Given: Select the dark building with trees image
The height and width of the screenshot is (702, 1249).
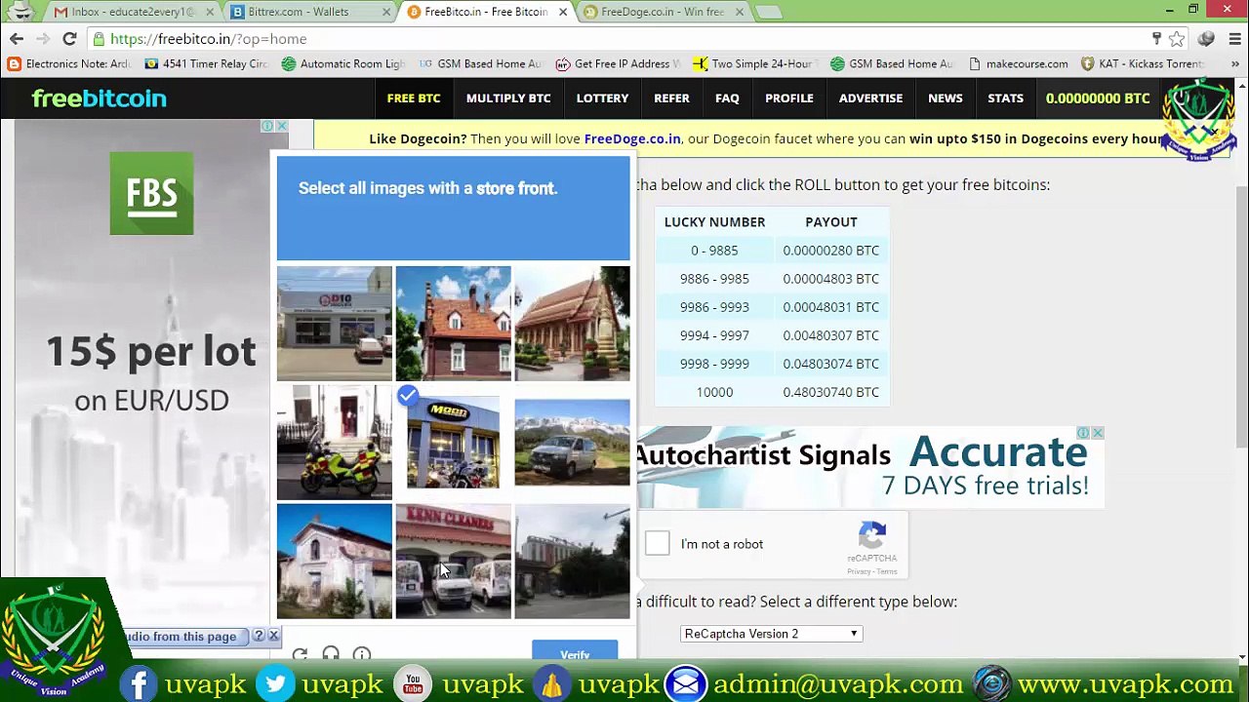Looking at the screenshot, I should (x=572, y=561).
